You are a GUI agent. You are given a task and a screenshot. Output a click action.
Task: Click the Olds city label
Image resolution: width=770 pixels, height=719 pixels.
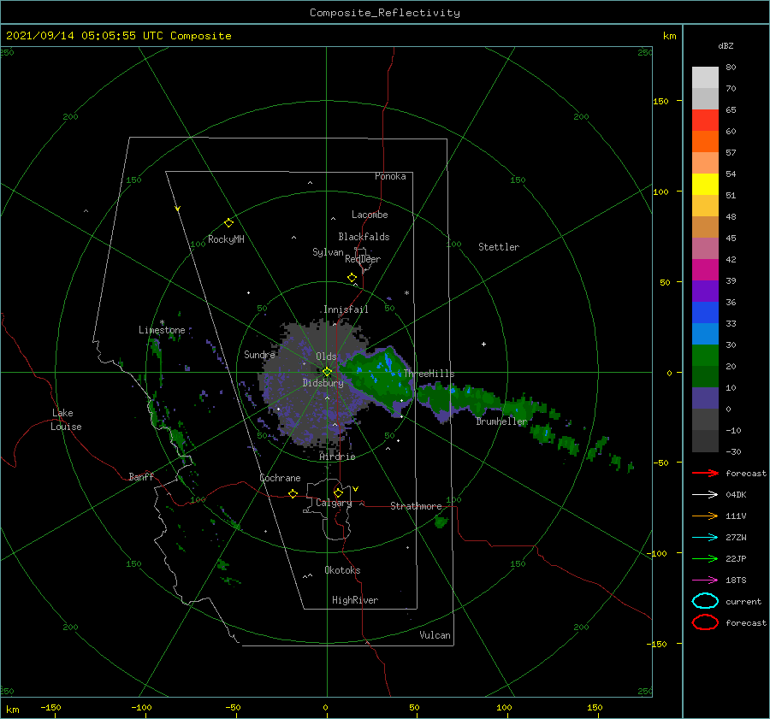(x=326, y=357)
